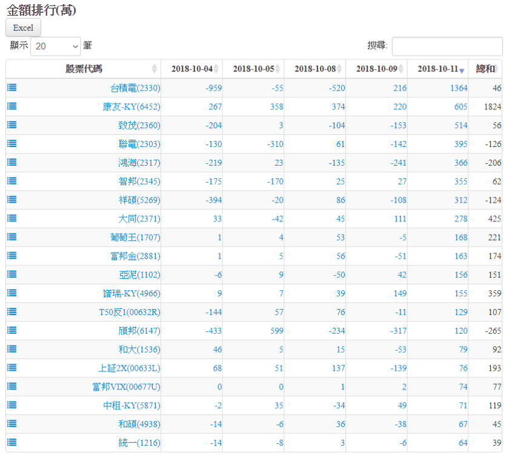Open the 智邦(2345) stock link
The height and width of the screenshot is (456, 509).
(x=139, y=181)
